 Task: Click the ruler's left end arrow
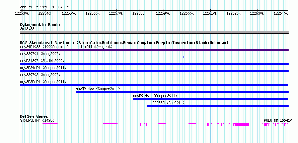(21, 10)
